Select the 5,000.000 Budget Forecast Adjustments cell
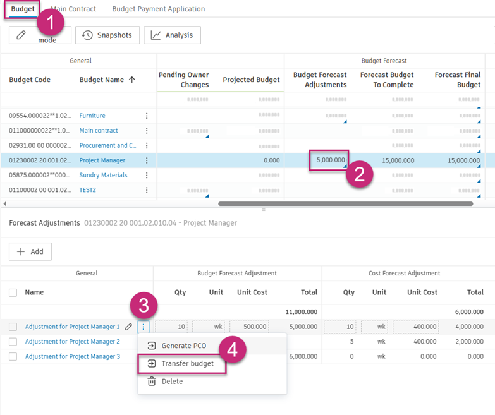Image resolution: width=495 pixels, height=415 pixels. [x=329, y=160]
